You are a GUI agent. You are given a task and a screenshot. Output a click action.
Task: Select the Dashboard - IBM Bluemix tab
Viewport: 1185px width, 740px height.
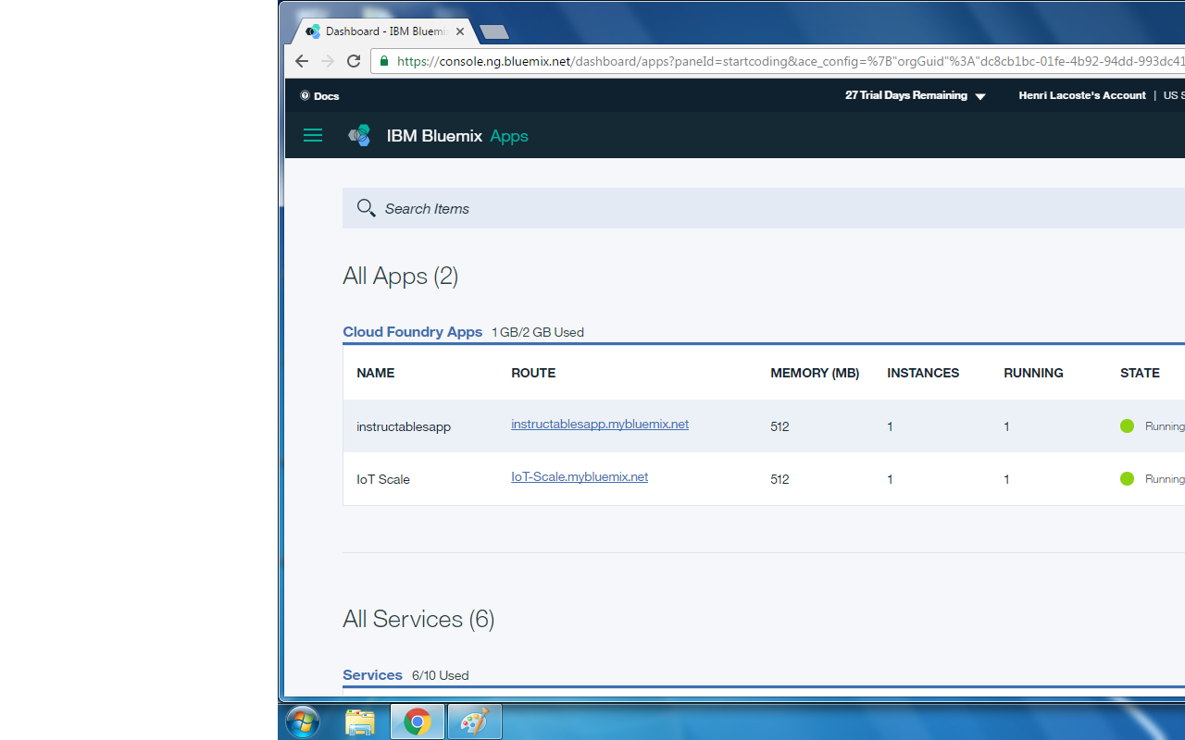tap(385, 31)
